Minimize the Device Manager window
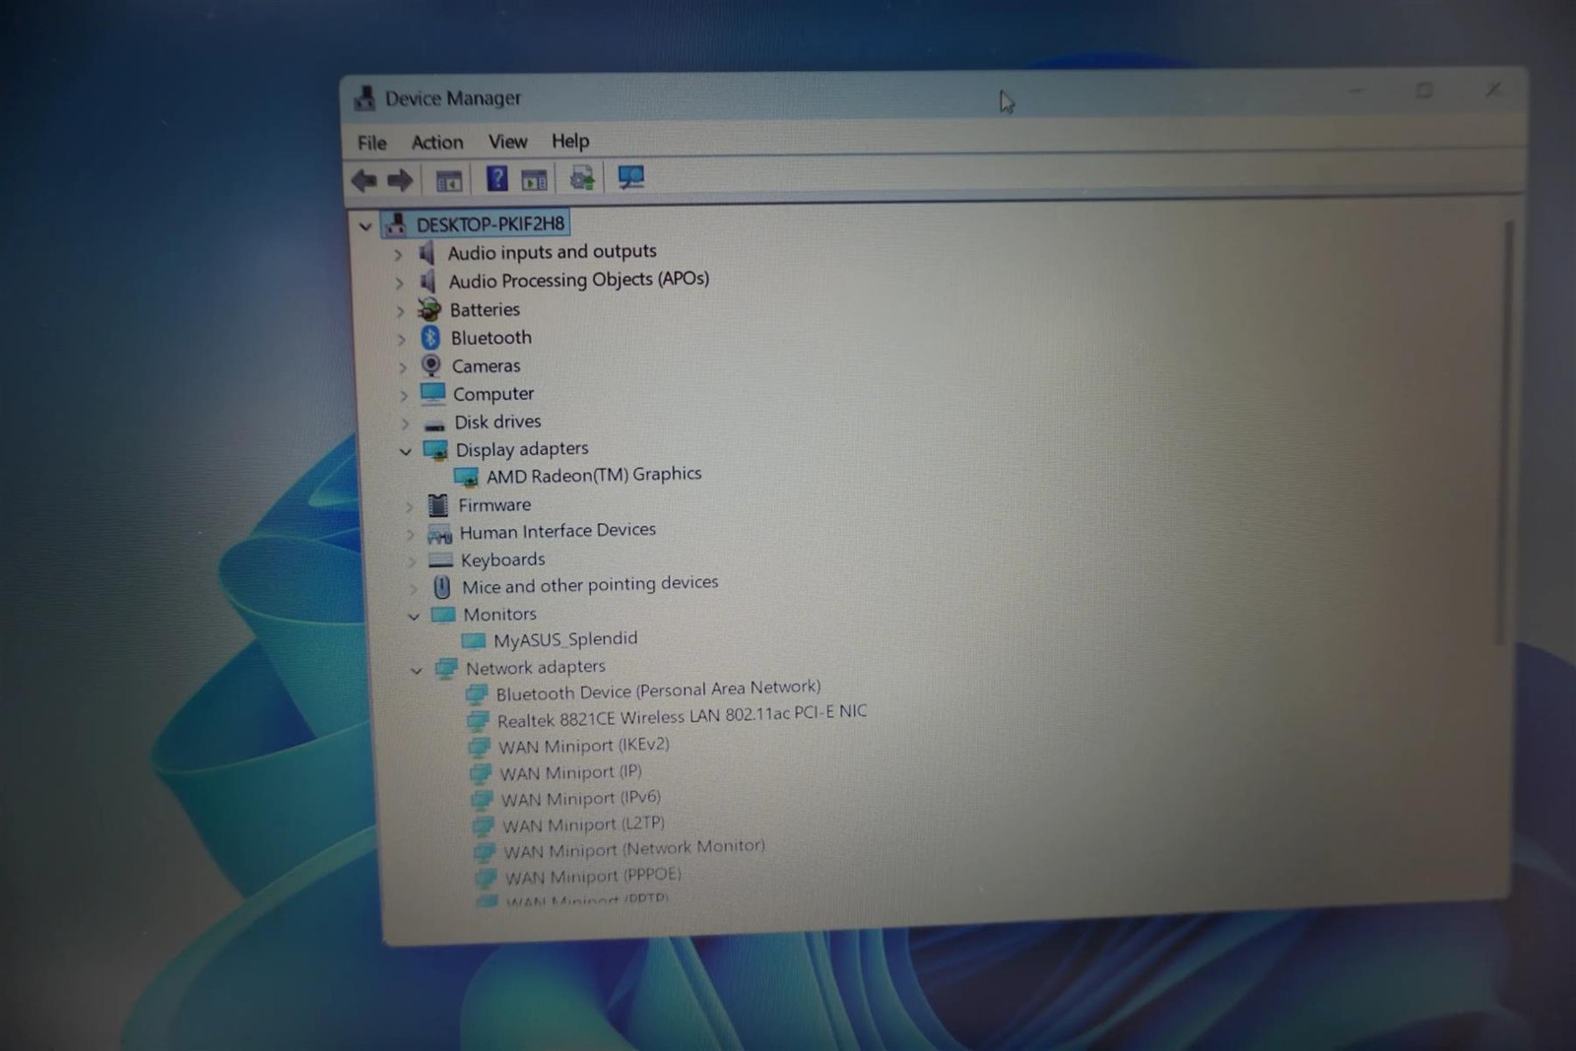The height and width of the screenshot is (1051, 1576). click(x=1356, y=91)
